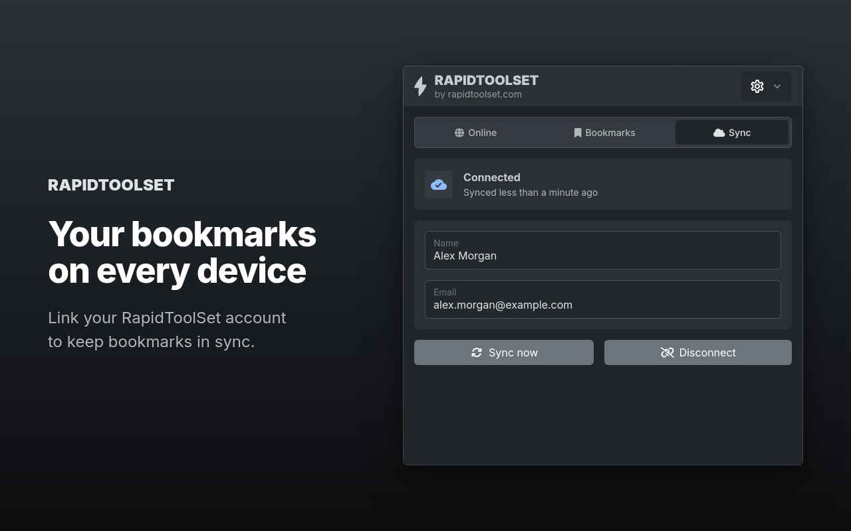The width and height of the screenshot is (851, 531).
Task: Click the 'Your bookmarks on every device' headline
Action: coord(182,252)
